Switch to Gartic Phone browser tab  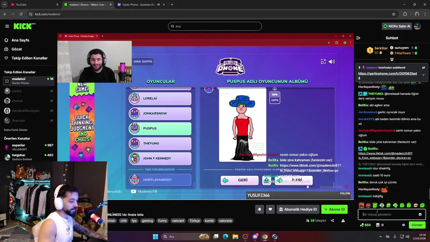141,5
